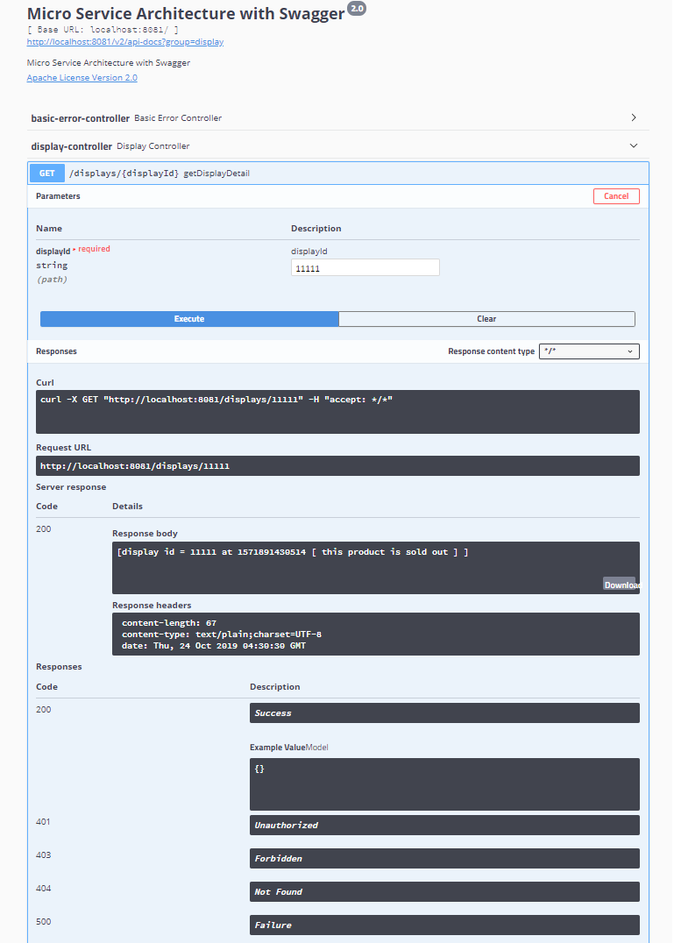Click the /displays/{displayId} endpoint path
The image size is (674, 943).
(x=124, y=174)
